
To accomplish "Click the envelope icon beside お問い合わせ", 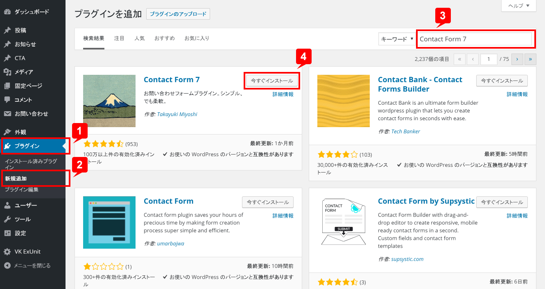I will [7, 114].
